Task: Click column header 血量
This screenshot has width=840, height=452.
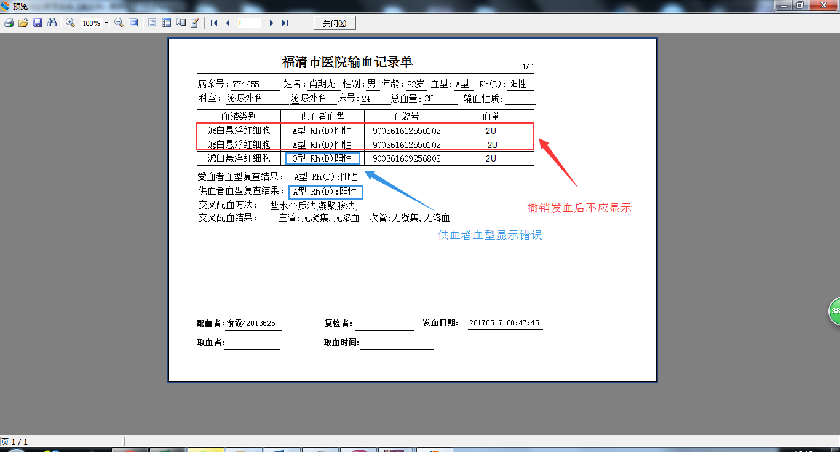Action: point(491,116)
